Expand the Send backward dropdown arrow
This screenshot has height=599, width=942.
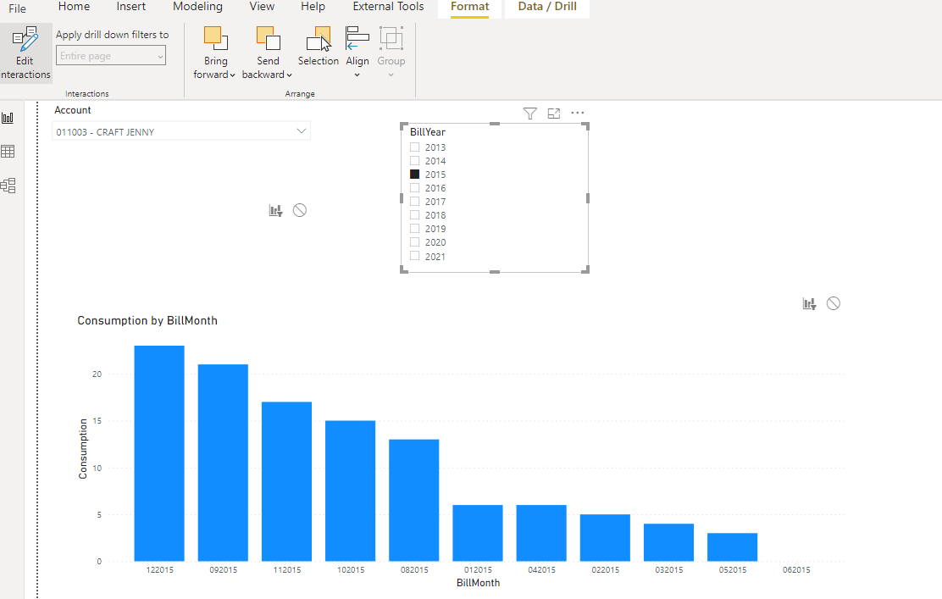289,75
